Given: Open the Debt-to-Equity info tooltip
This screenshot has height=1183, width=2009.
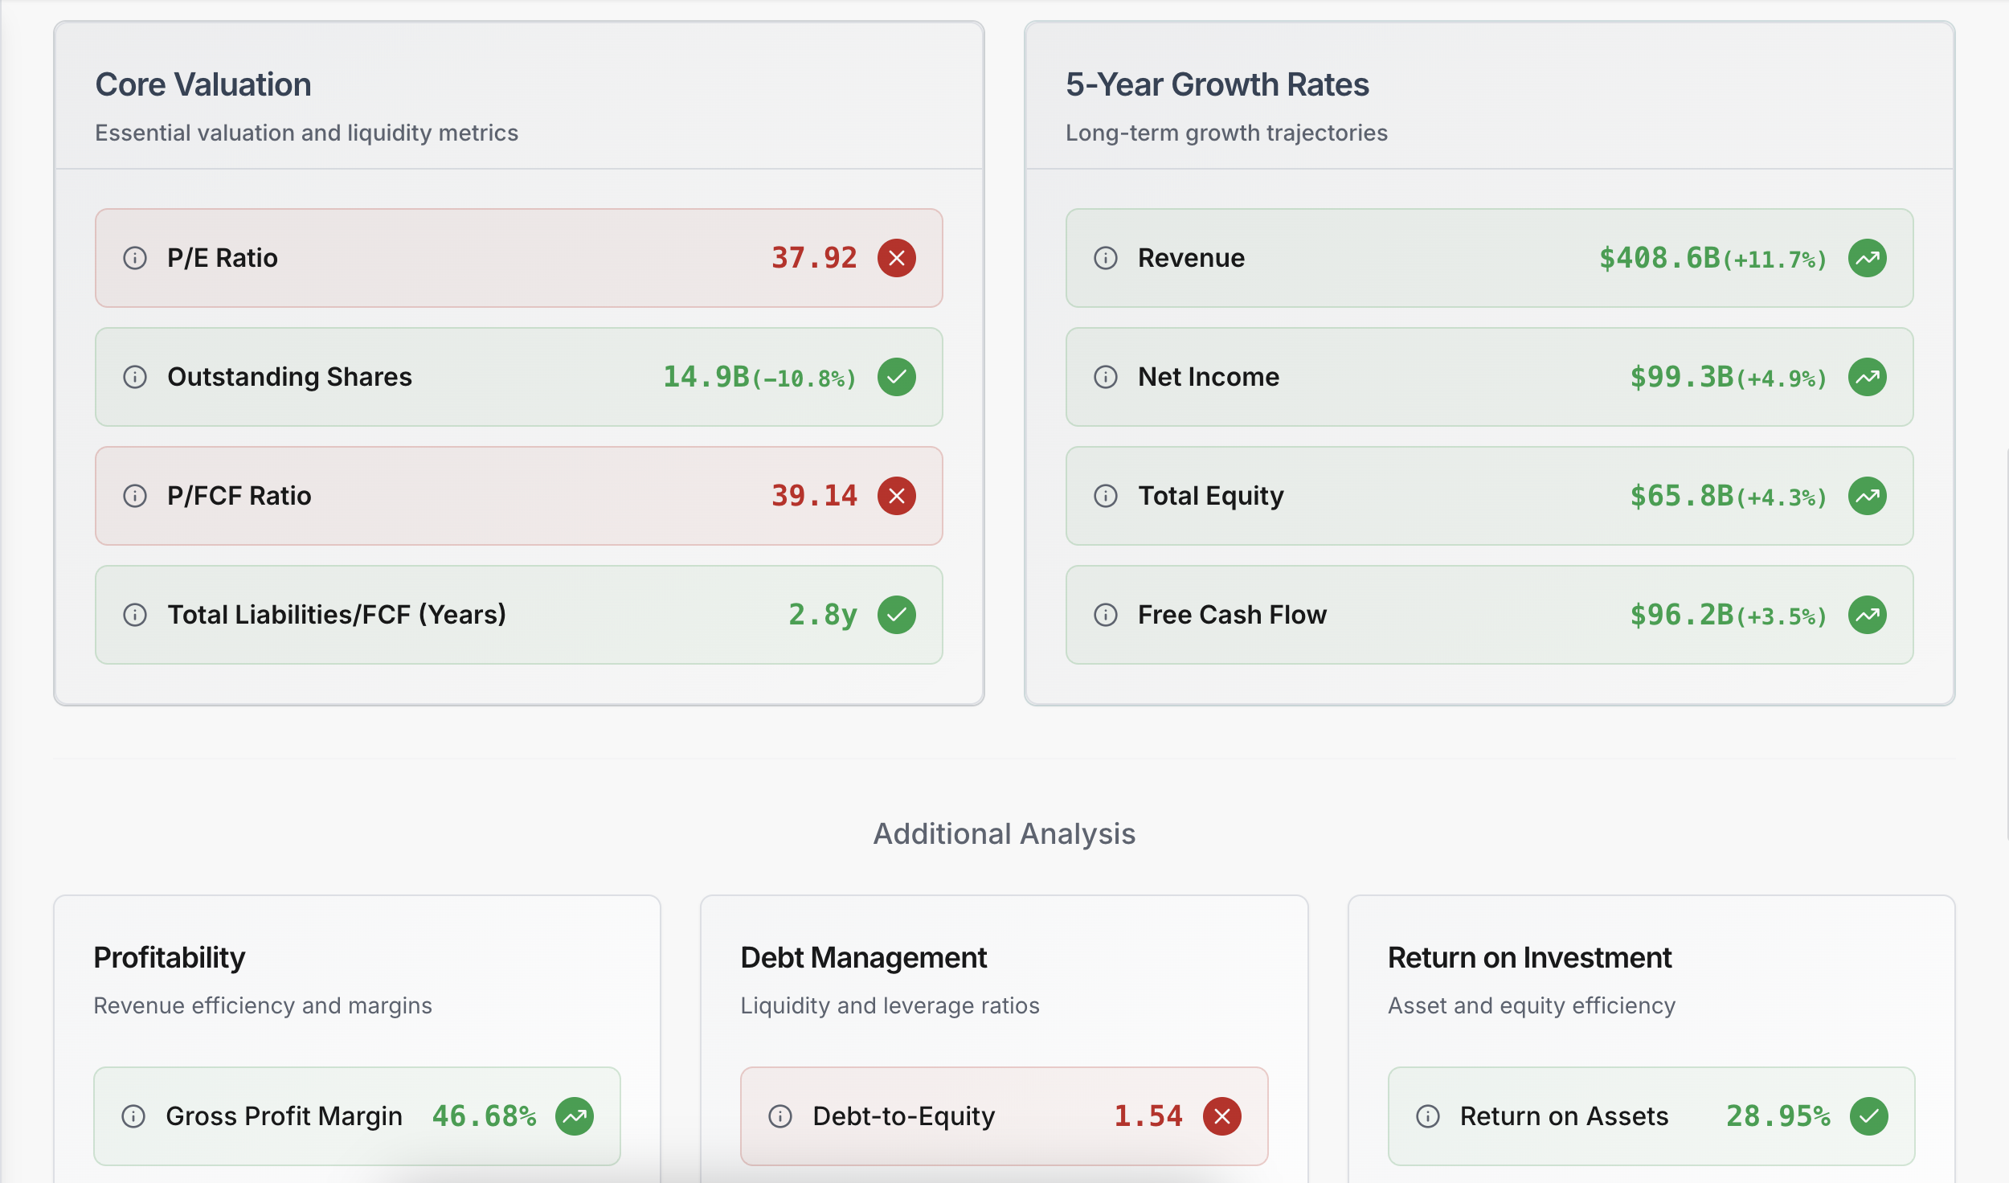Looking at the screenshot, I should coord(780,1115).
